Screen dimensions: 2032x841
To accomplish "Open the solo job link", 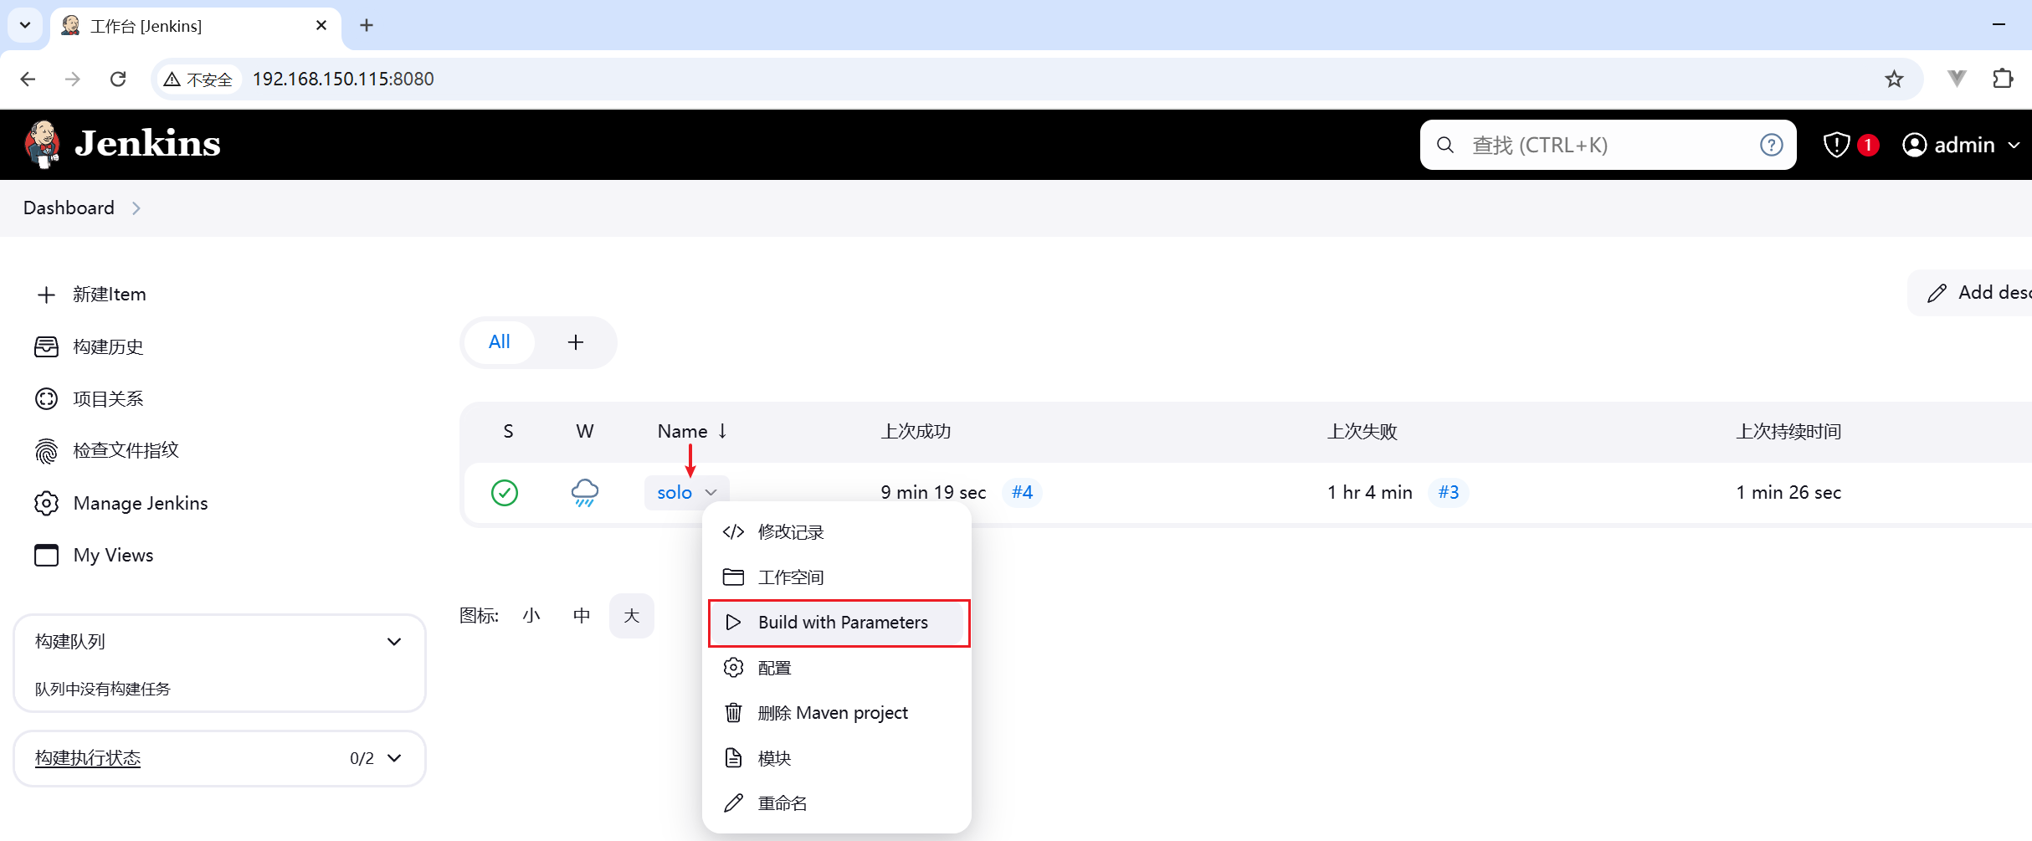I will coord(675,493).
